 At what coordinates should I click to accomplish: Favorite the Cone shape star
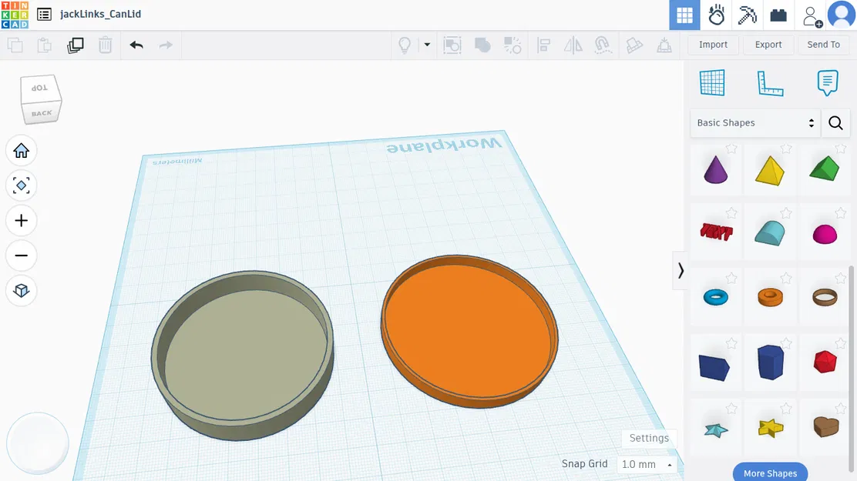(731, 149)
